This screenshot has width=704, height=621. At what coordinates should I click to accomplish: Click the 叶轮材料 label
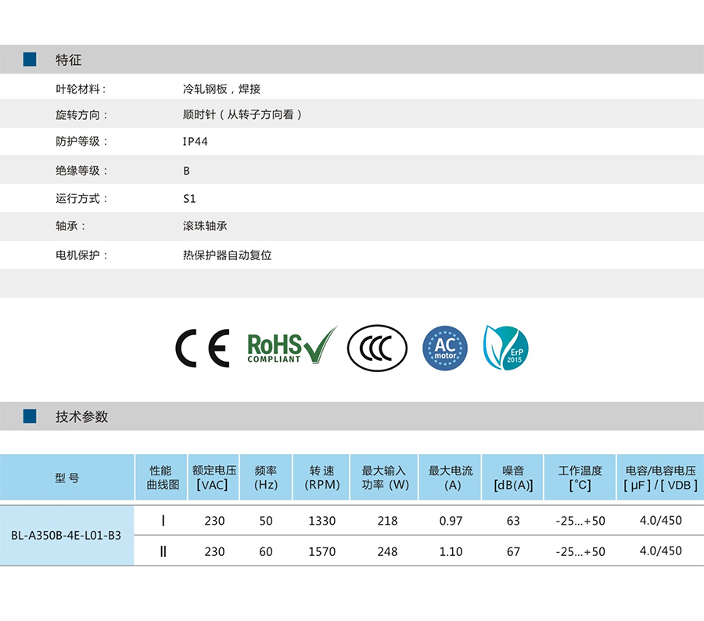click(x=81, y=89)
